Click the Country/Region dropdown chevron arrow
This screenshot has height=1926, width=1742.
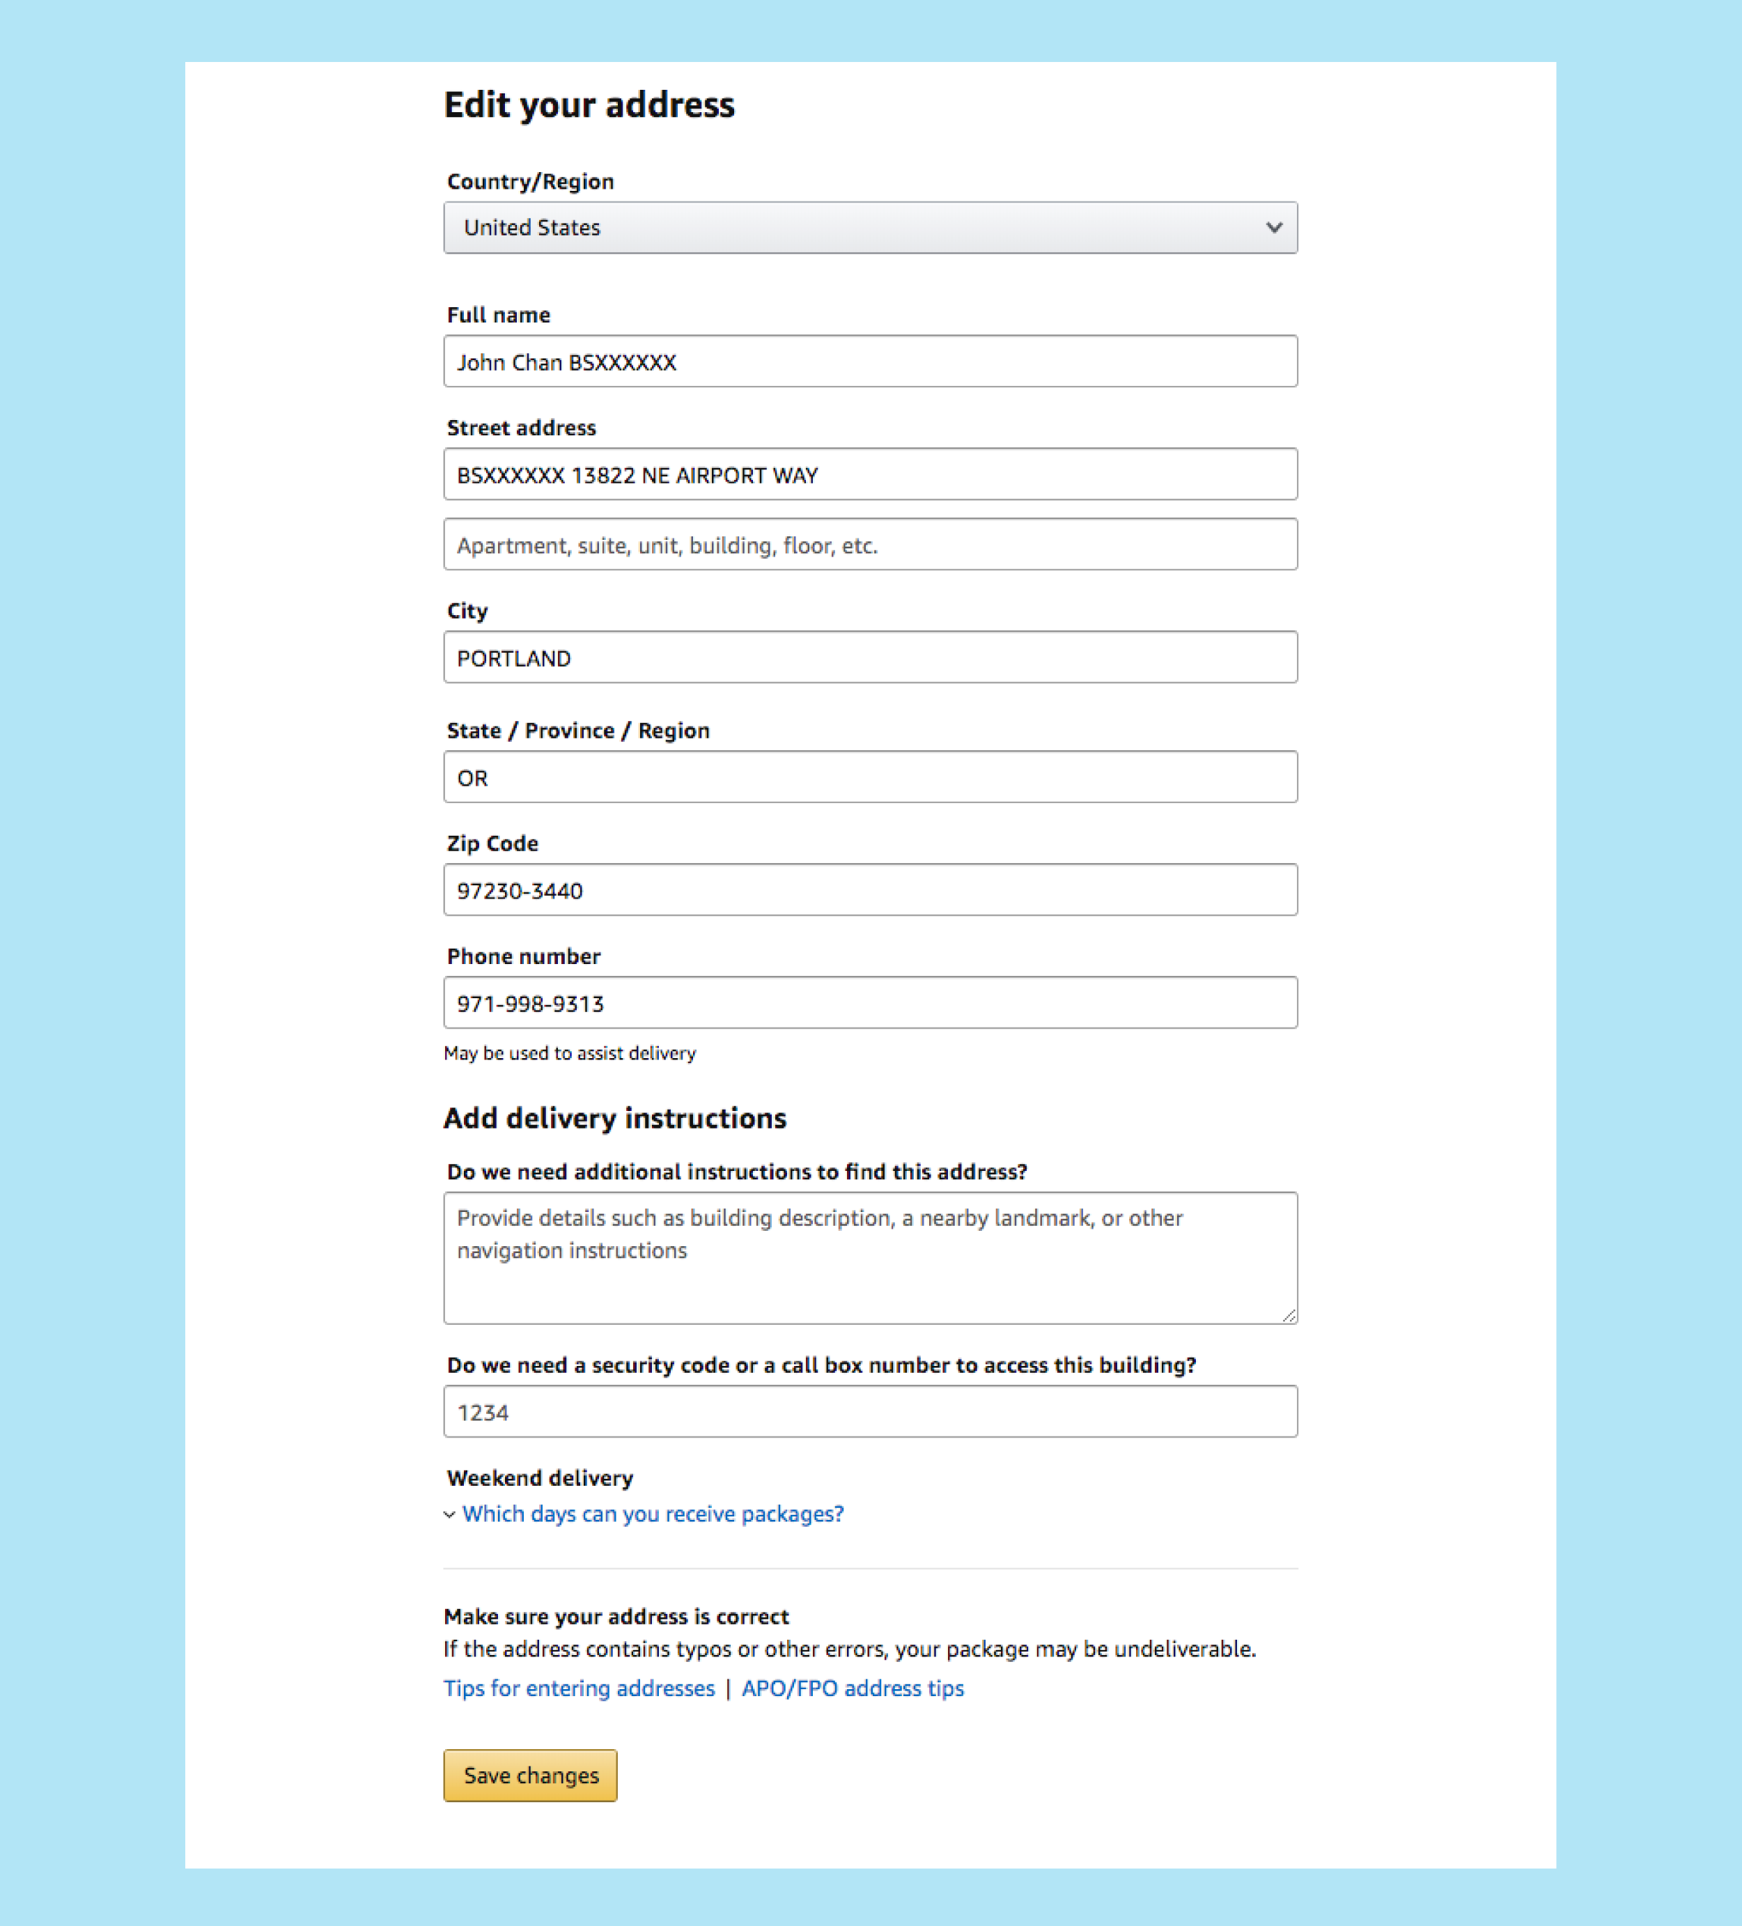1273,227
